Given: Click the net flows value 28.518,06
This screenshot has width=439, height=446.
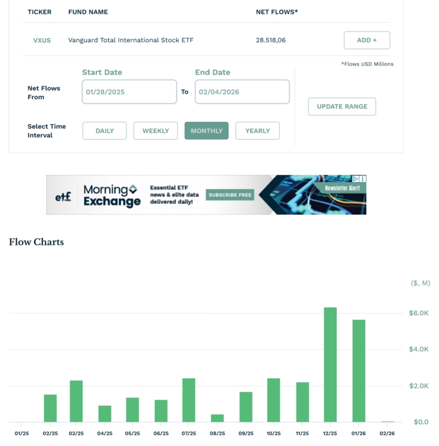Looking at the screenshot, I should coord(270,40).
